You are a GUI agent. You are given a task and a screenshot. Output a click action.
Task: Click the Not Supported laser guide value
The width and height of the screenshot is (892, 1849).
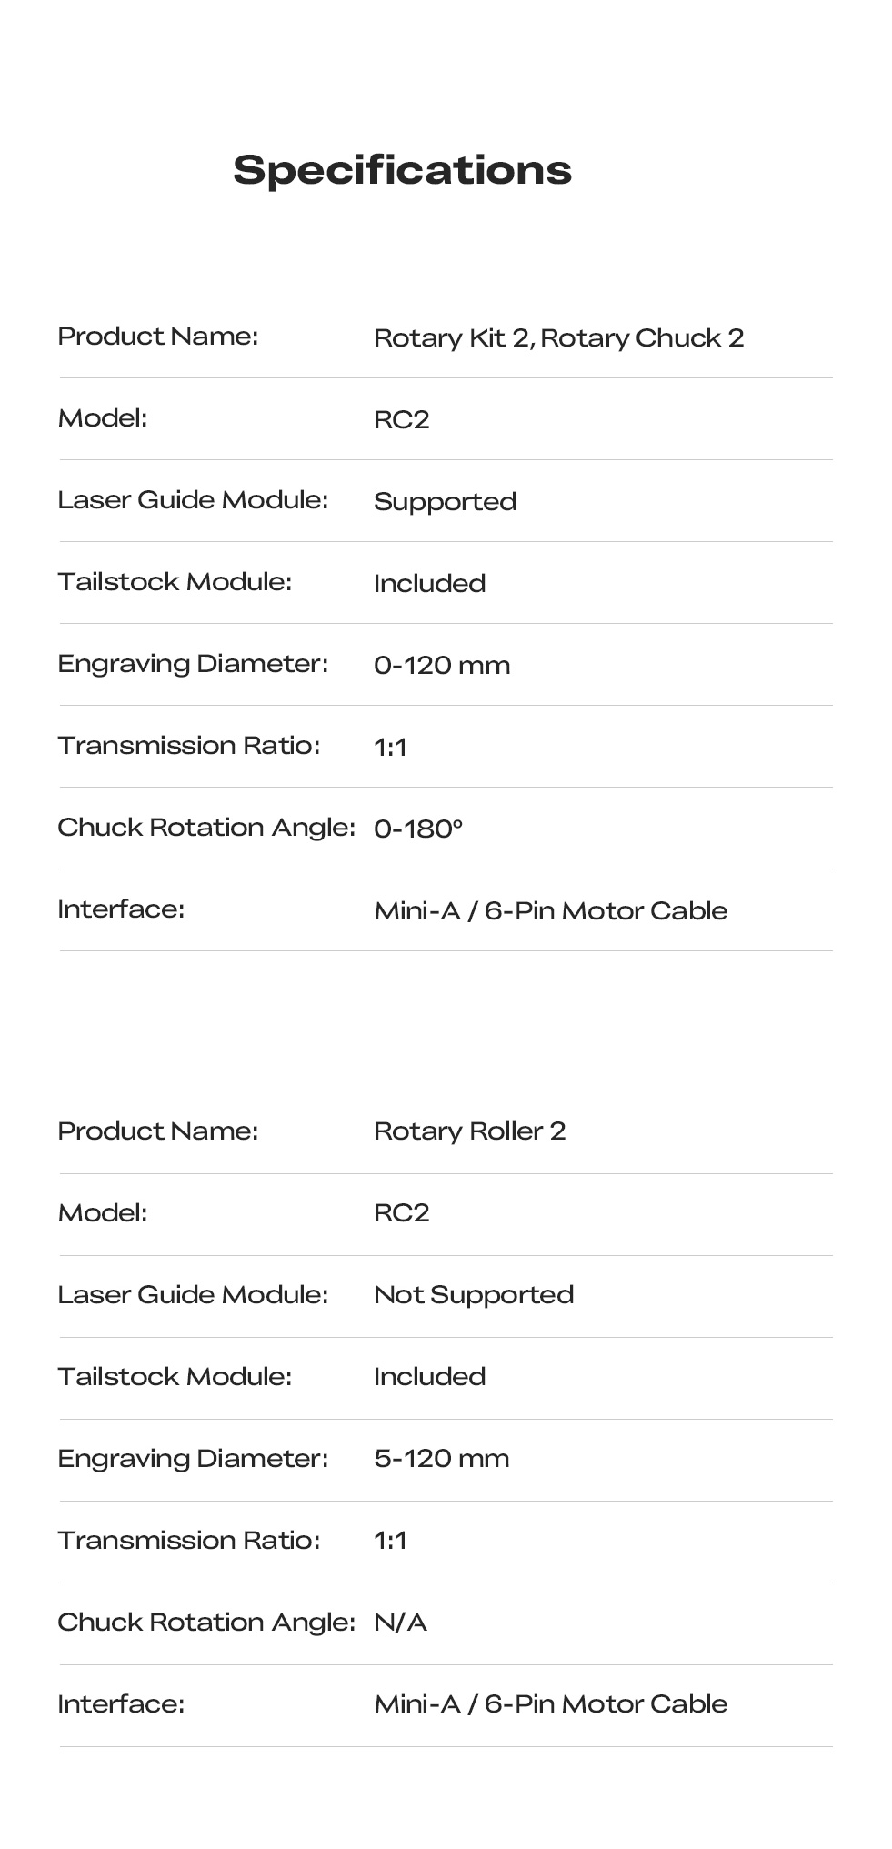(474, 1295)
